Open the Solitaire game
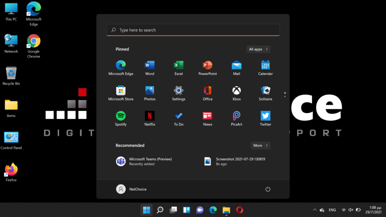 (265, 93)
